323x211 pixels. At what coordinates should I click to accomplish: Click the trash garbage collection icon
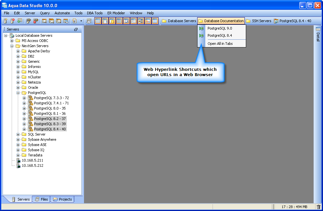pos(318,207)
